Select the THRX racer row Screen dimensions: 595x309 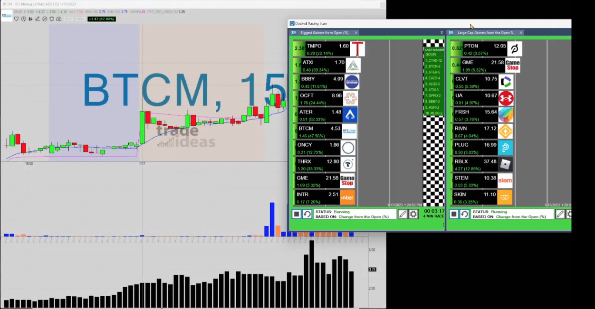point(324,164)
